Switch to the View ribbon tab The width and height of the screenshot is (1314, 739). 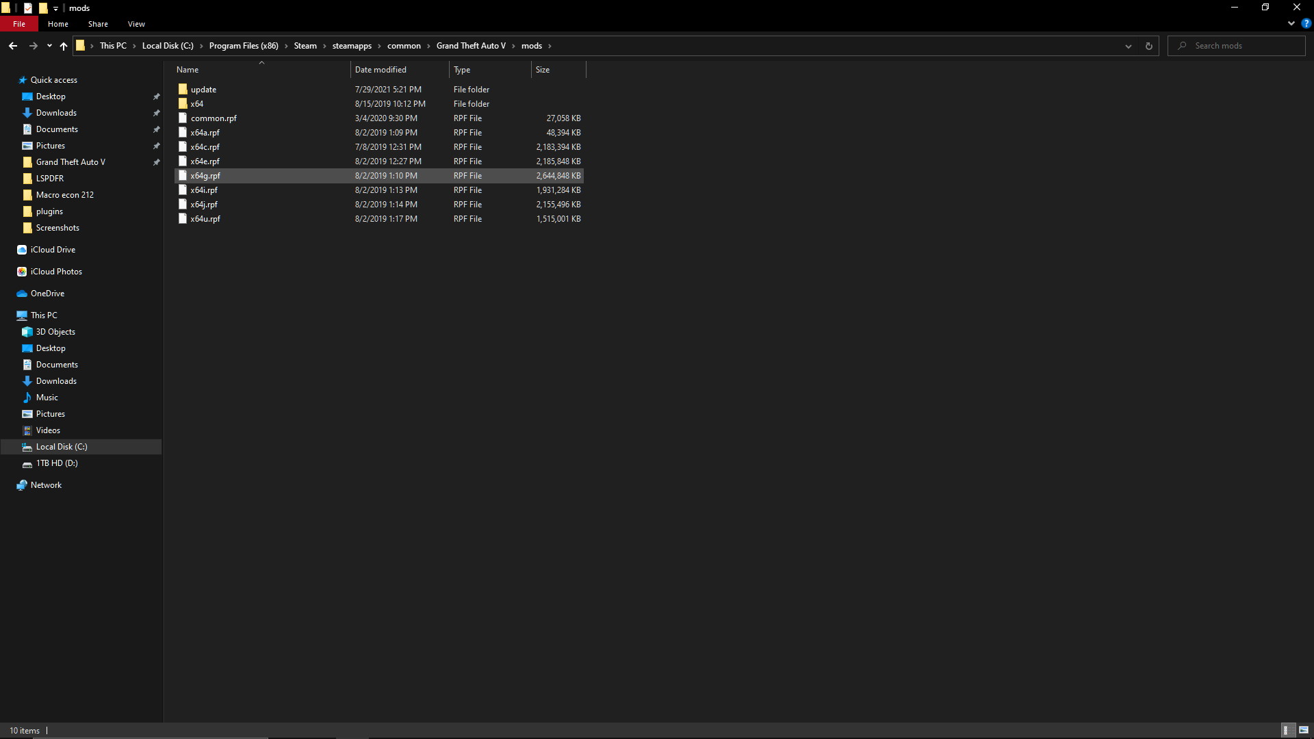click(136, 24)
